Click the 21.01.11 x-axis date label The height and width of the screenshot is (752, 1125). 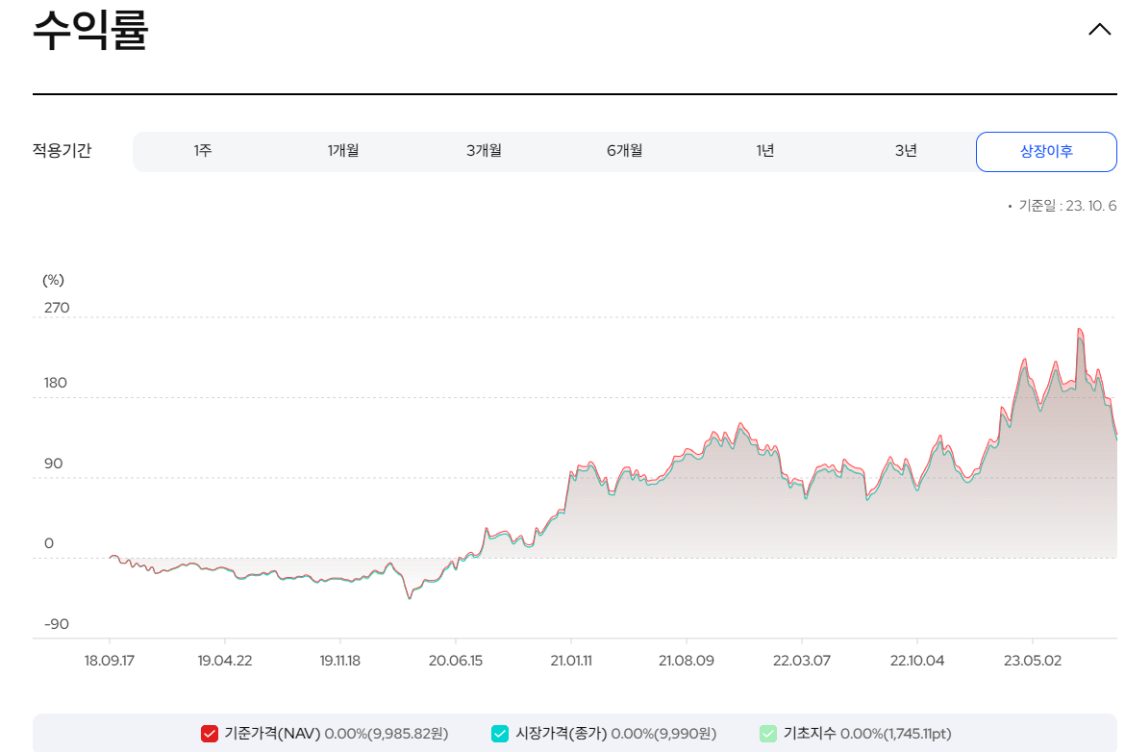click(x=571, y=660)
